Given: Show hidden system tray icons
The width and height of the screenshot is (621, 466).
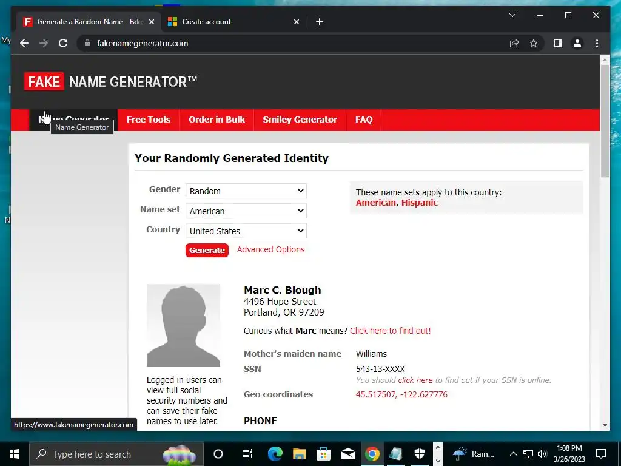Looking at the screenshot, I should tap(513, 454).
